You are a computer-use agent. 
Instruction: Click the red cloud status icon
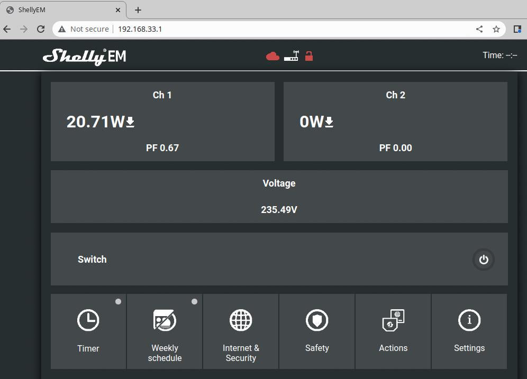point(272,56)
